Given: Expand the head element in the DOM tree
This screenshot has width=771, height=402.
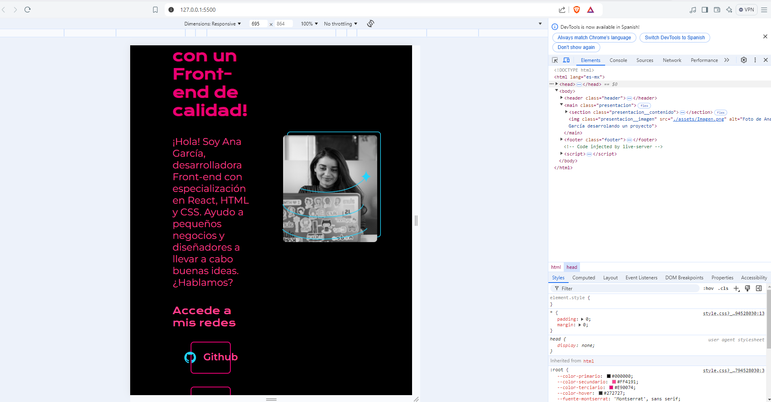Looking at the screenshot, I should pyautogui.click(x=557, y=84).
